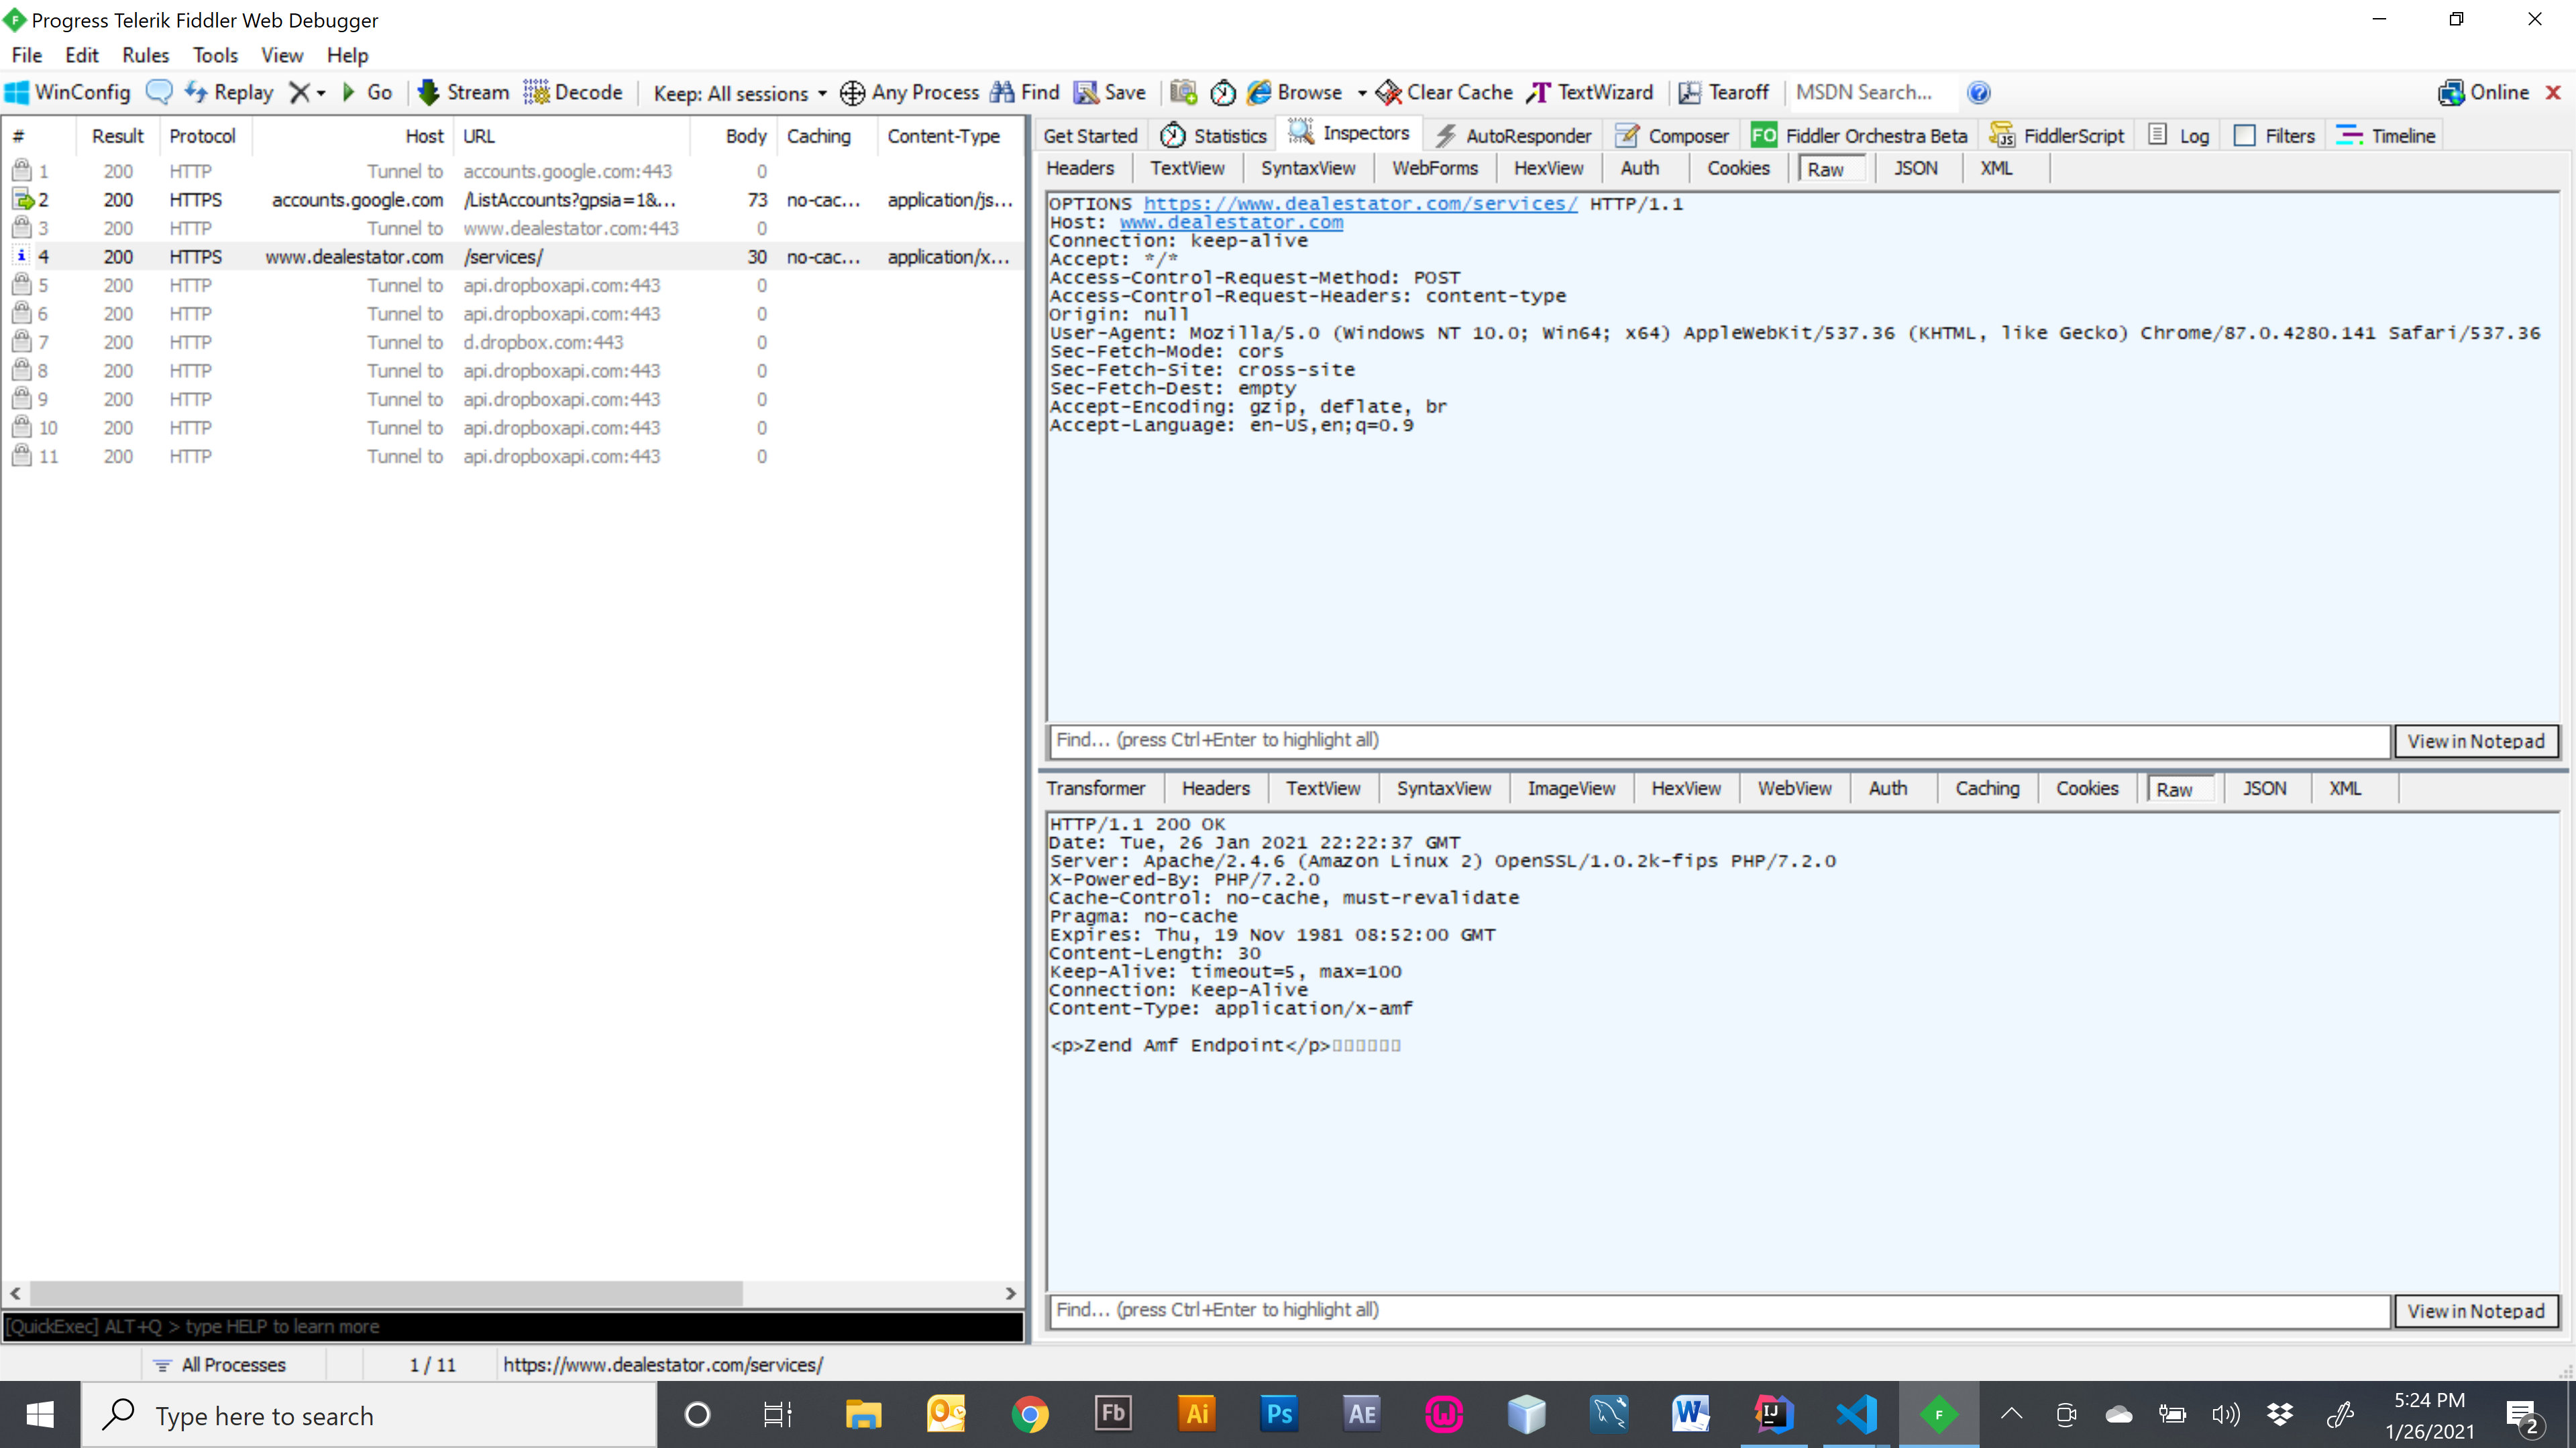The image size is (2576, 1448).
Task: Launch Chrome from the taskbar
Action: pos(1031,1414)
